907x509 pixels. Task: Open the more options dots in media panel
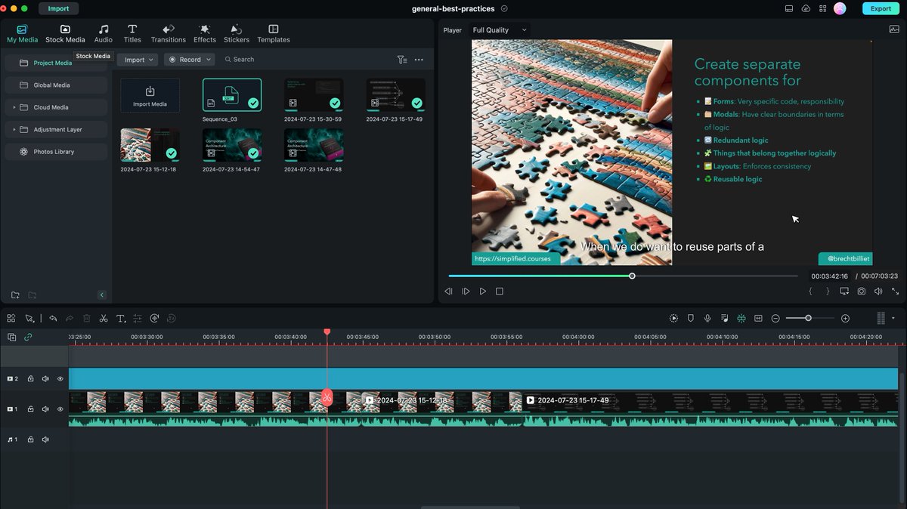[419, 60]
